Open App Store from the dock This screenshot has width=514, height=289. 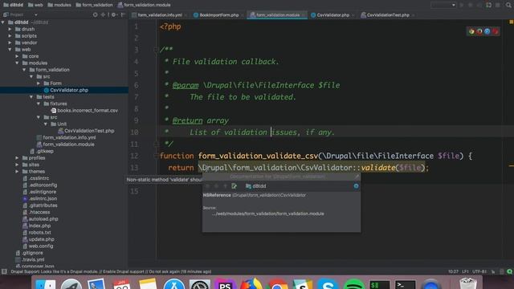coord(173,284)
